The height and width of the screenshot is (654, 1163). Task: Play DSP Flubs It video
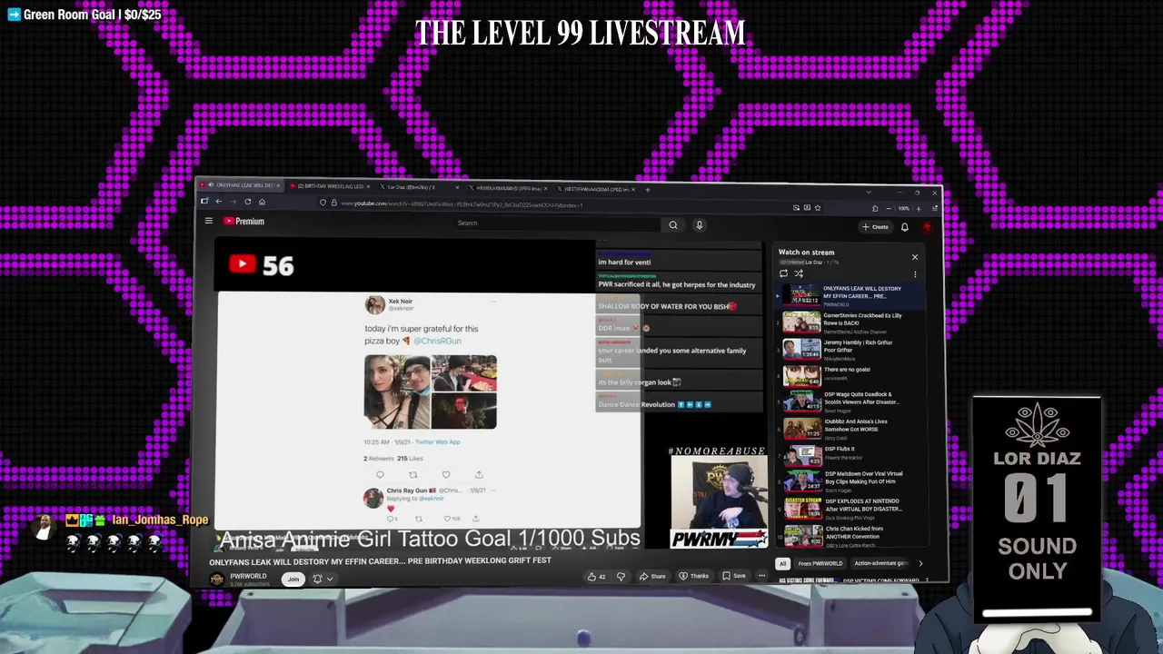(x=851, y=455)
